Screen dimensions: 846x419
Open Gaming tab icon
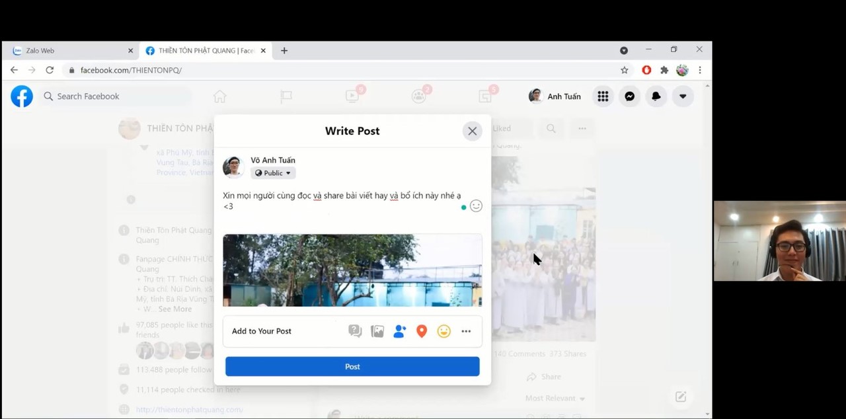click(486, 96)
